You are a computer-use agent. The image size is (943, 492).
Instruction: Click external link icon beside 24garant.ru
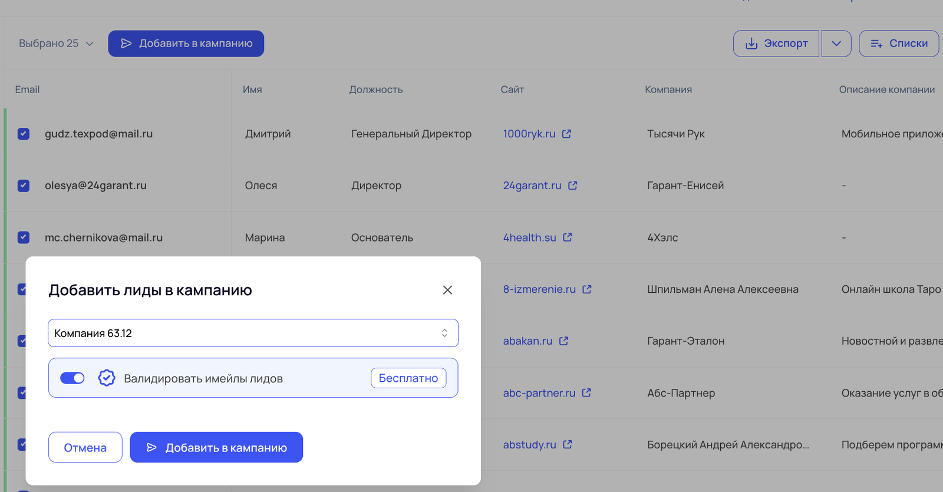click(x=572, y=186)
